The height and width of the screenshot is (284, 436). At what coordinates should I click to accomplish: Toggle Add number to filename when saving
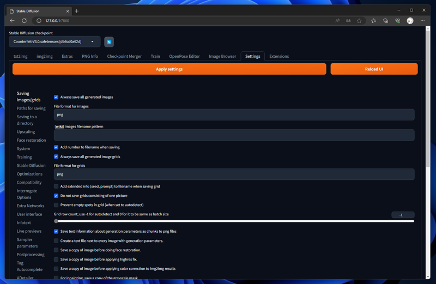(x=56, y=147)
